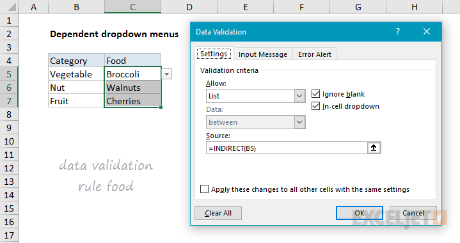Image resolution: width=460 pixels, height=243 pixels.
Task: Click into the Source formula field
Action: 287,148
